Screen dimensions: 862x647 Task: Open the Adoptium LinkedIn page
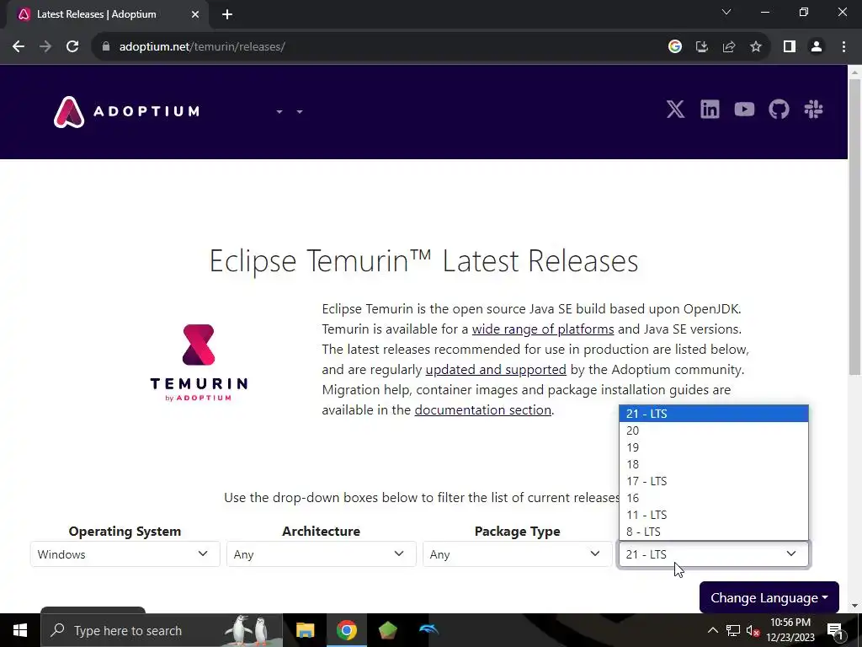710,110
